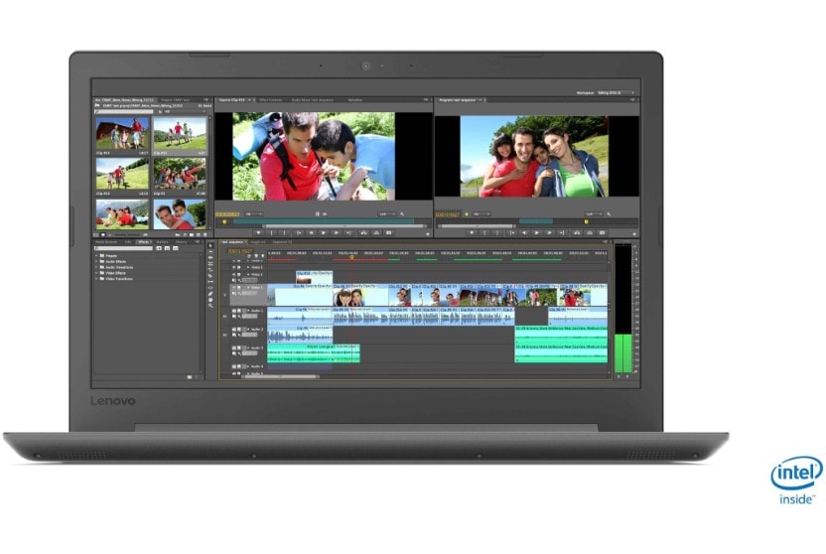Viewport: 826px width, 554px height.
Task: Switch to History tab
Action: tap(181, 241)
